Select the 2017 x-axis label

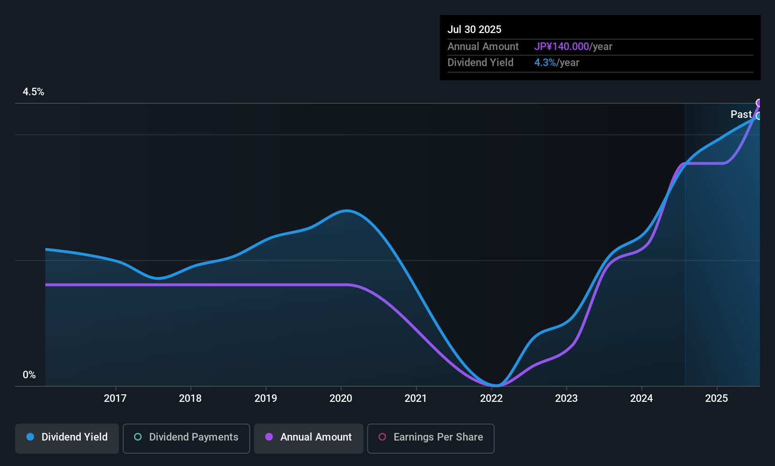115,399
